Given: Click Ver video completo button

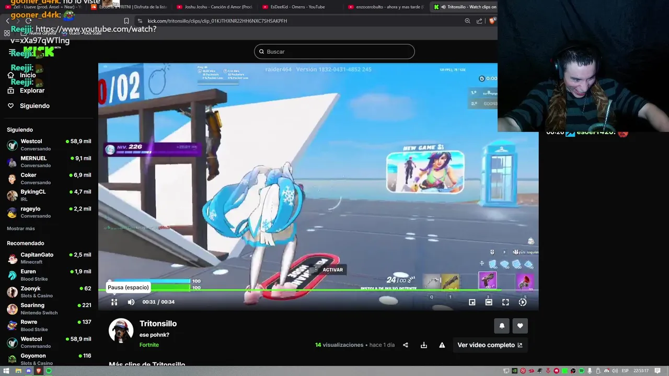Looking at the screenshot, I should pyautogui.click(x=490, y=345).
